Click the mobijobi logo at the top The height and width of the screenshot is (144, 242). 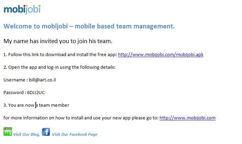(x=22, y=9)
